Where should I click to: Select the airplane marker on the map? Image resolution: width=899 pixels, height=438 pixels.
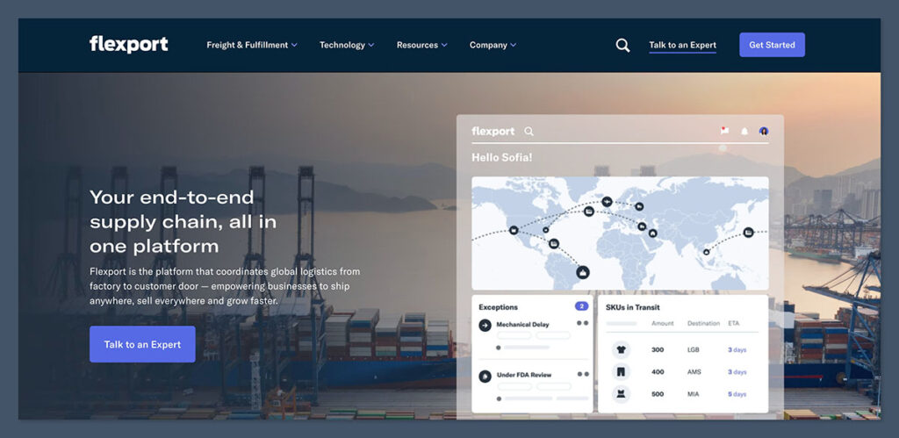[x=607, y=202]
